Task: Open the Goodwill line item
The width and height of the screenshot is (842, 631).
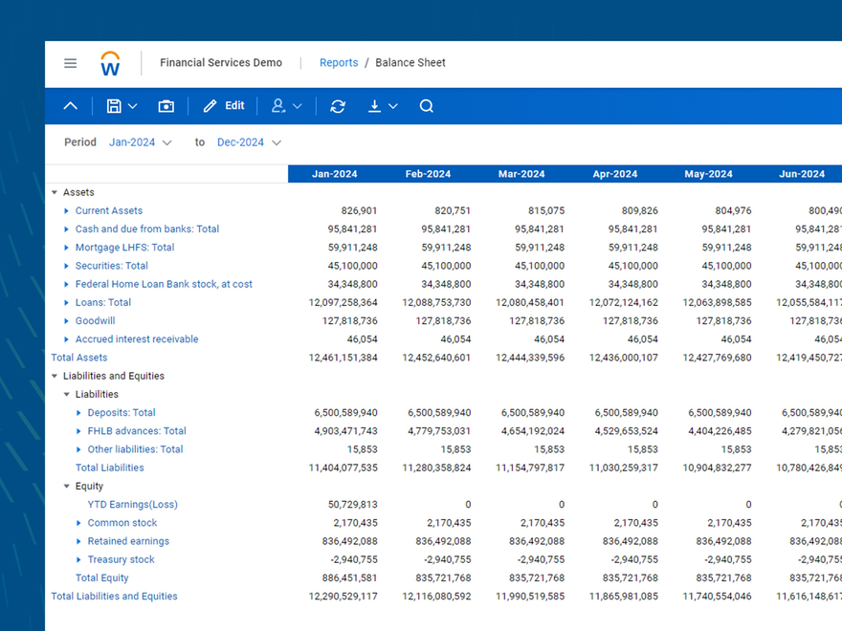Action: click(x=95, y=320)
